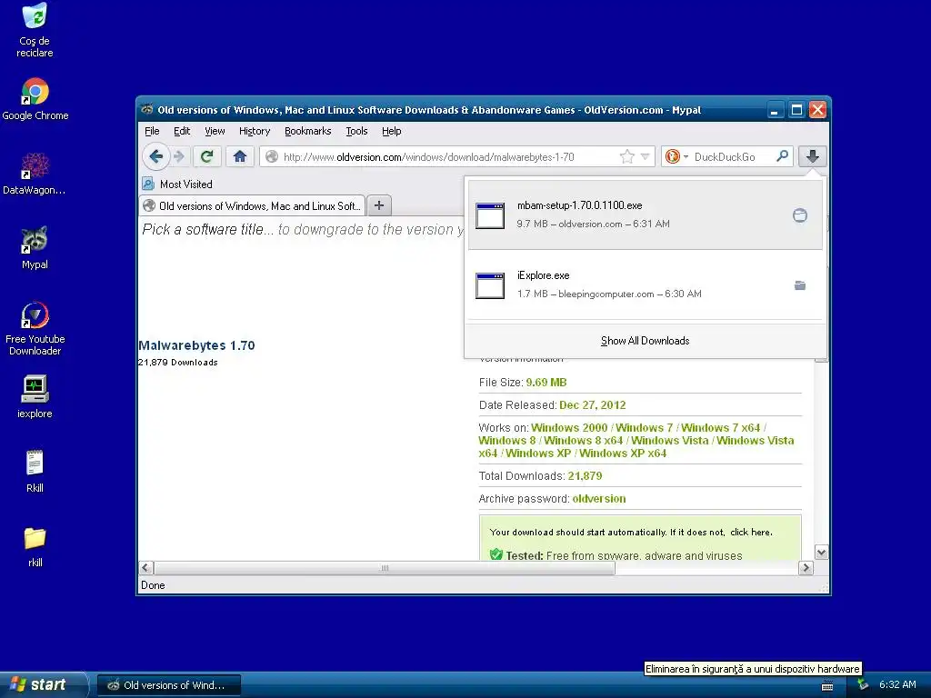The width and height of the screenshot is (931, 698).
Task: Click the horizontal scrollbar thumb
Action: pos(385,568)
